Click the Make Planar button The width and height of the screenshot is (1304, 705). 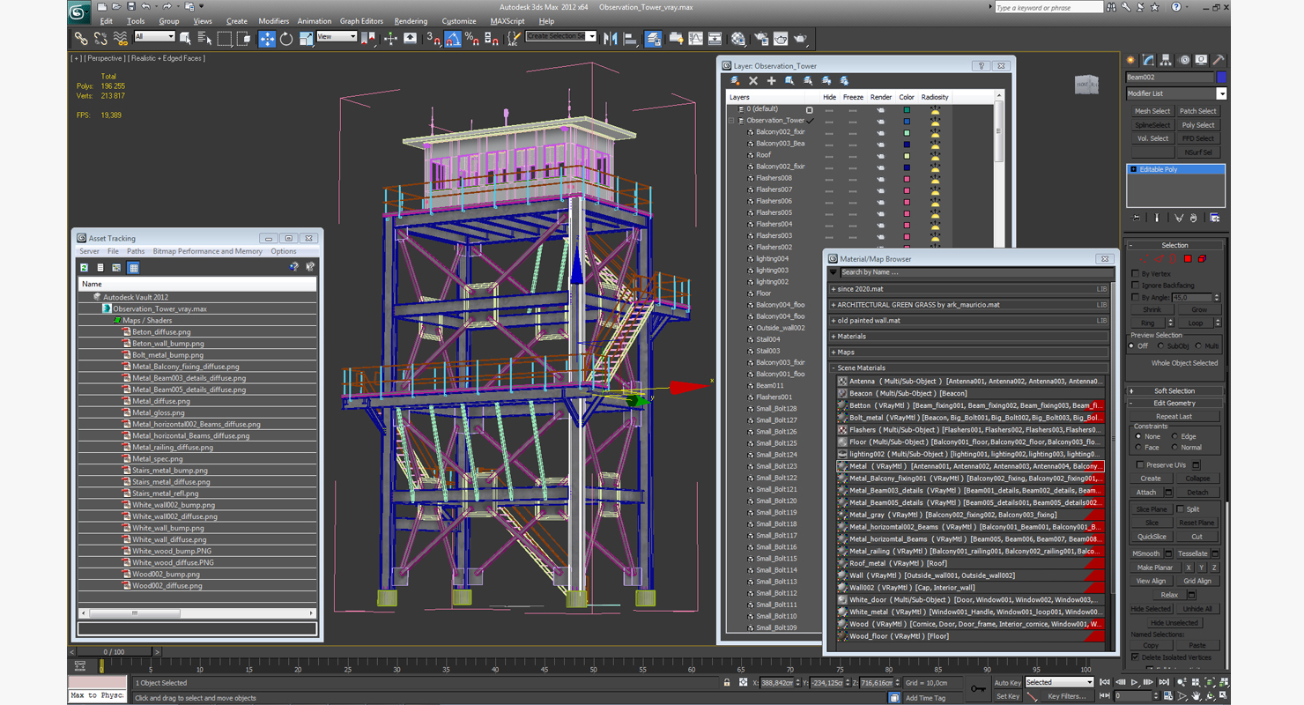pos(1154,568)
